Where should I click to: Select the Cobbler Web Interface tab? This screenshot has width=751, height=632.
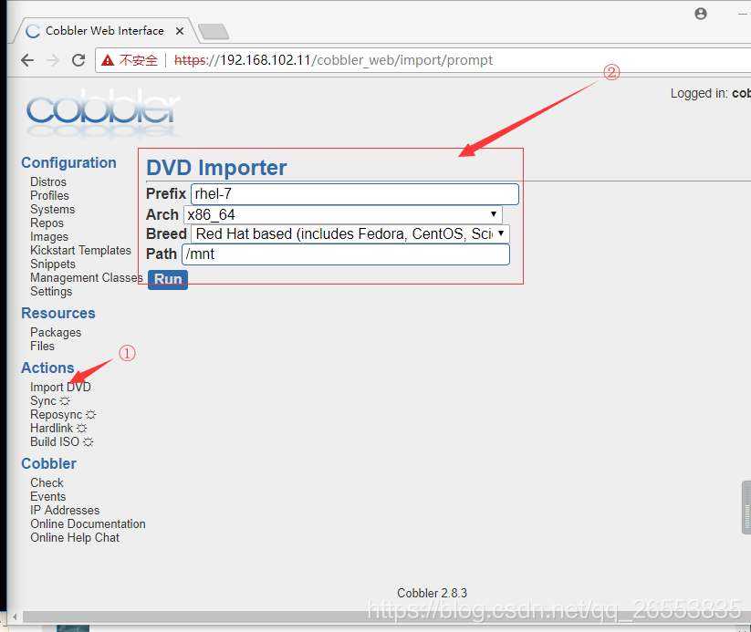point(104,31)
